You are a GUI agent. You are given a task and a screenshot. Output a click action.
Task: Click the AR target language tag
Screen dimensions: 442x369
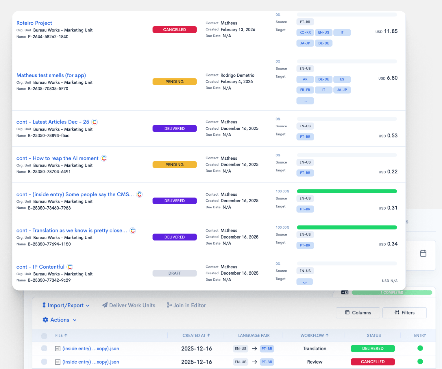[x=305, y=79]
